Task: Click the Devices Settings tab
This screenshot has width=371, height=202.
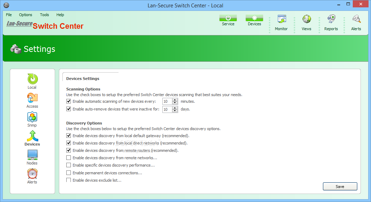Action: click(83, 79)
